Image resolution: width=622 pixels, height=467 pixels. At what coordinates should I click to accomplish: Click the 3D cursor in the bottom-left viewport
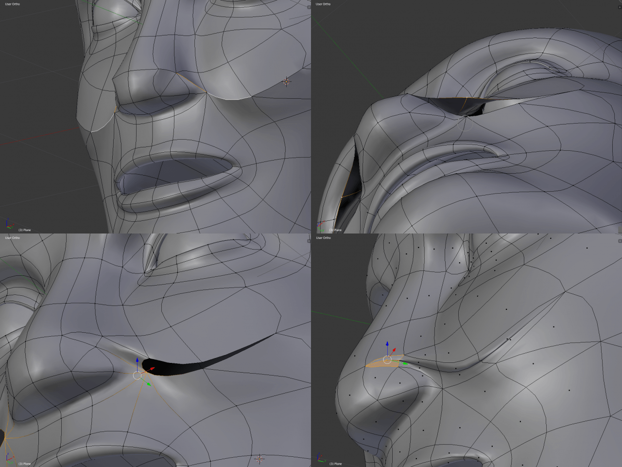(259, 459)
